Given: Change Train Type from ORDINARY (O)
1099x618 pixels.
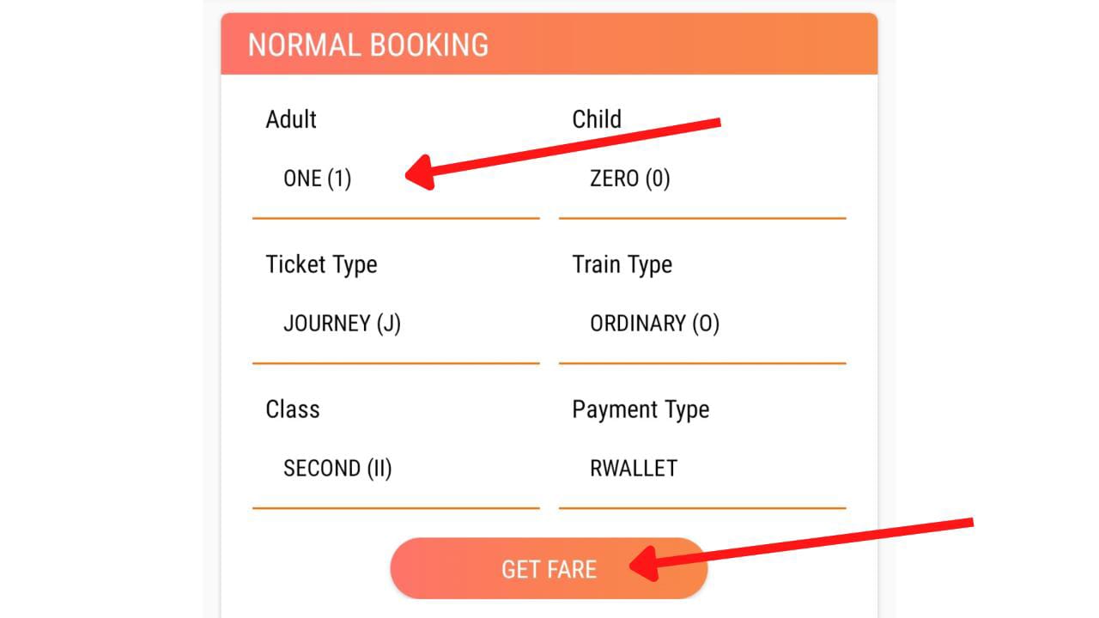Looking at the screenshot, I should 655,324.
